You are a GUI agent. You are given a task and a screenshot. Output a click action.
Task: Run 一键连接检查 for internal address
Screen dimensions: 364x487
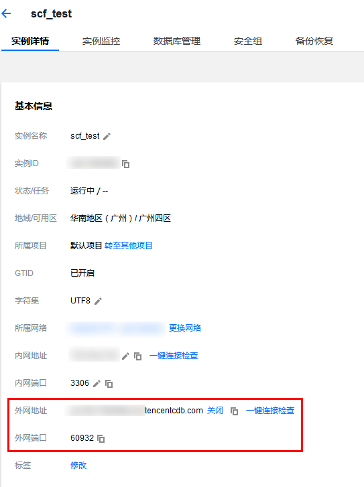coord(174,355)
